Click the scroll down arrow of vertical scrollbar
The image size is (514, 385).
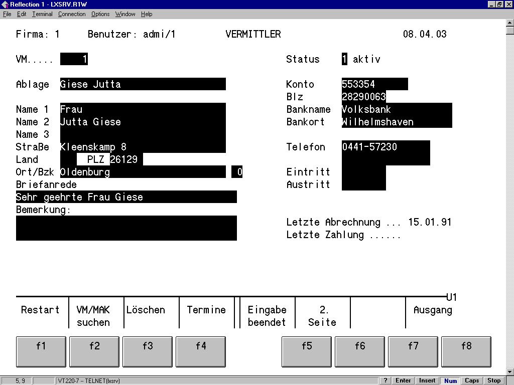510,371
